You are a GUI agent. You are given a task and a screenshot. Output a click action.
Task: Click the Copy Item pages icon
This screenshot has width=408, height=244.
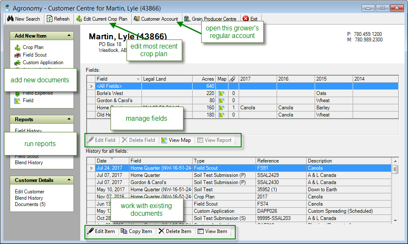click(x=124, y=231)
